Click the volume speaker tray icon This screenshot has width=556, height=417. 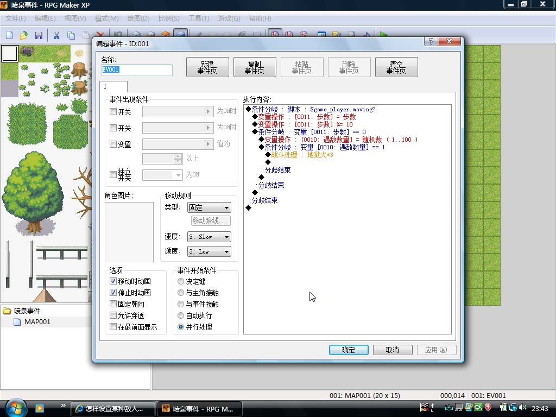pos(523,408)
